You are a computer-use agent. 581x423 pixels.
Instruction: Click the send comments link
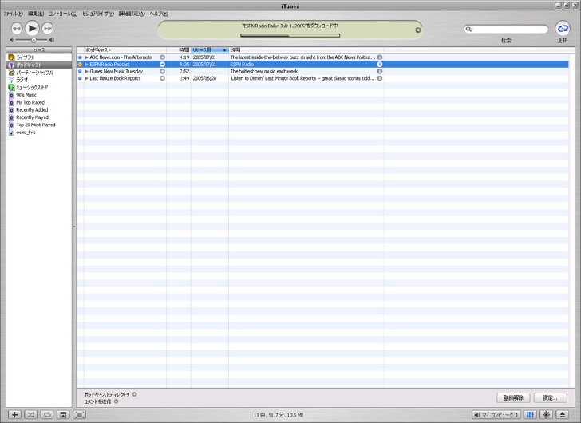click(x=101, y=401)
